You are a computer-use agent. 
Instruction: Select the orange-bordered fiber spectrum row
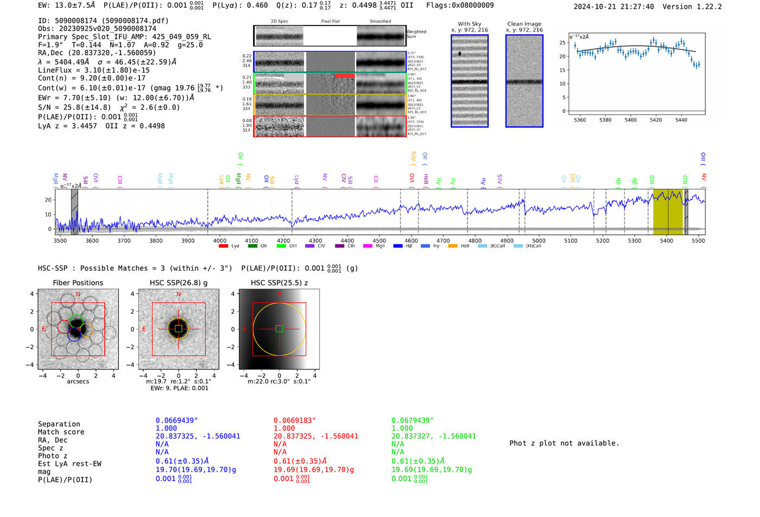coord(330,105)
